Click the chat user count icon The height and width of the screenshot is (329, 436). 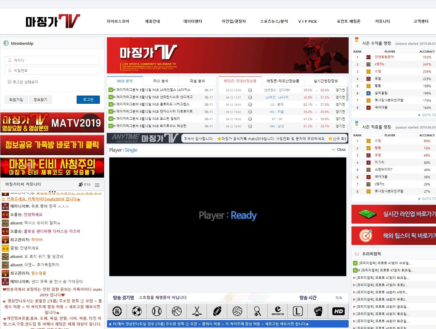point(81,184)
